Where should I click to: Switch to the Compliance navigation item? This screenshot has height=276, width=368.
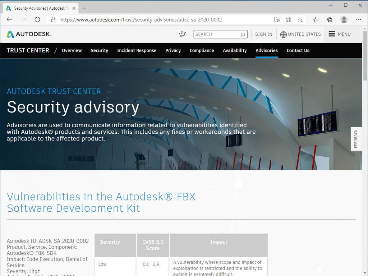tap(202, 50)
